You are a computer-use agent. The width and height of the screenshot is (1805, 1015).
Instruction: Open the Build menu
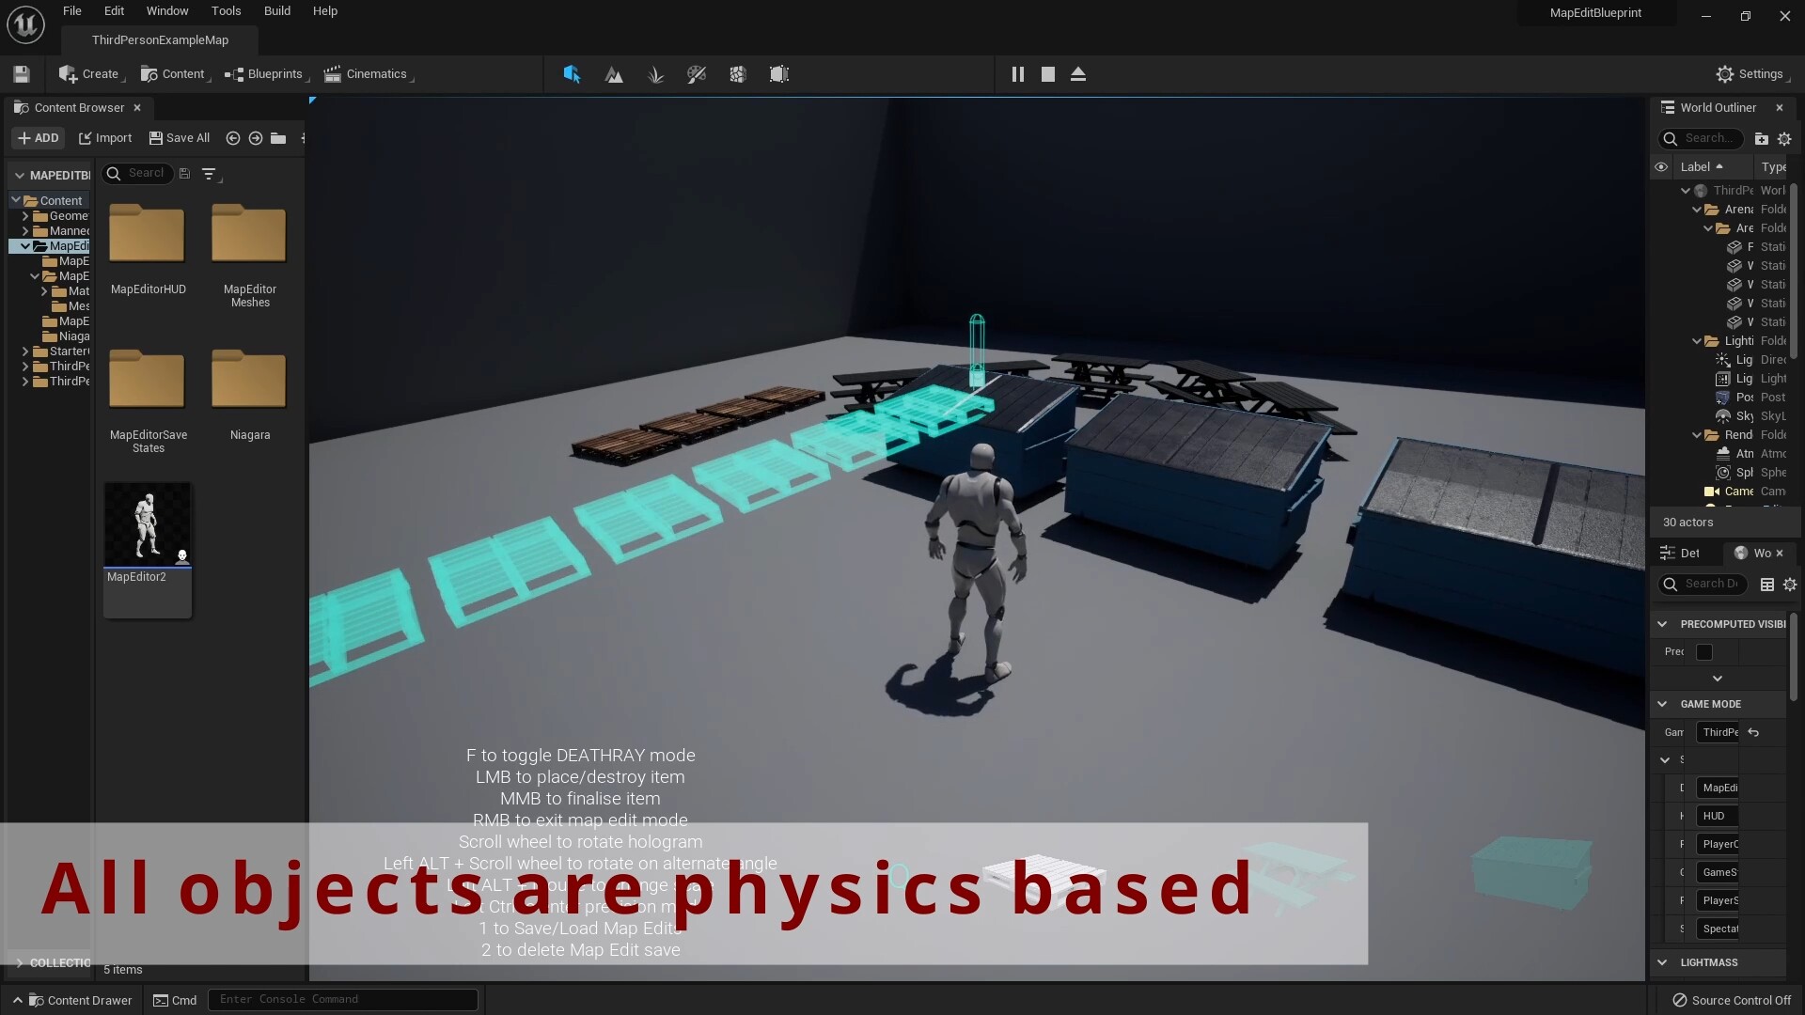[x=276, y=11]
